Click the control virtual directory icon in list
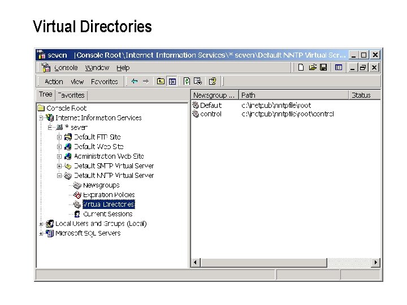This screenshot has width=407, height=305. coord(196,114)
